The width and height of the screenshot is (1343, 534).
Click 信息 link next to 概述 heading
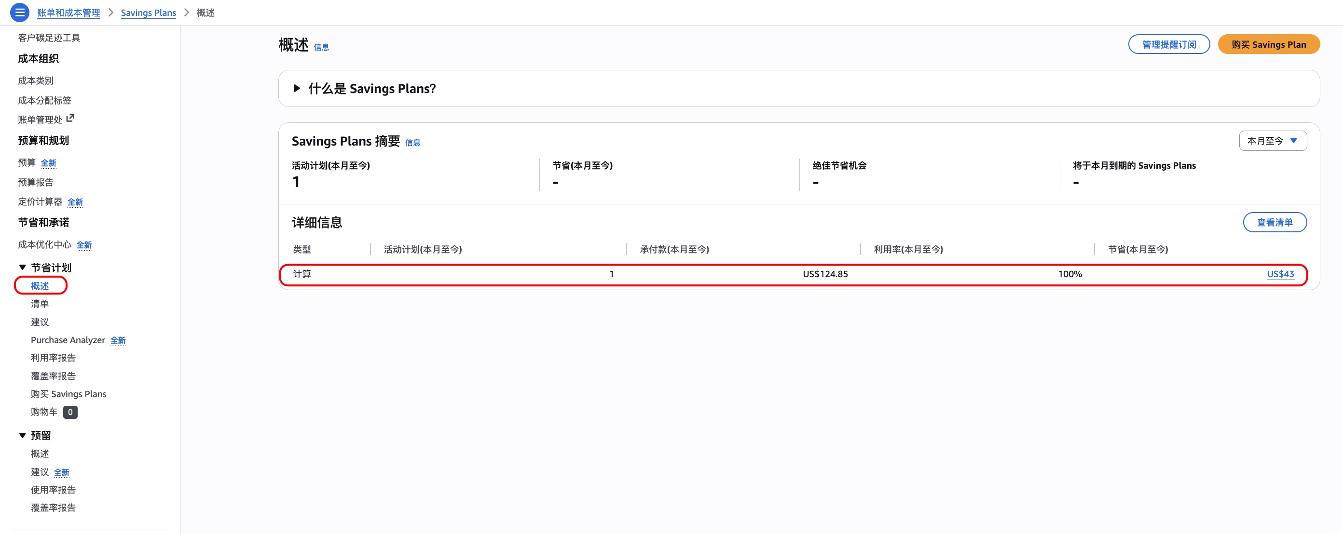click(x=321, y=47)
